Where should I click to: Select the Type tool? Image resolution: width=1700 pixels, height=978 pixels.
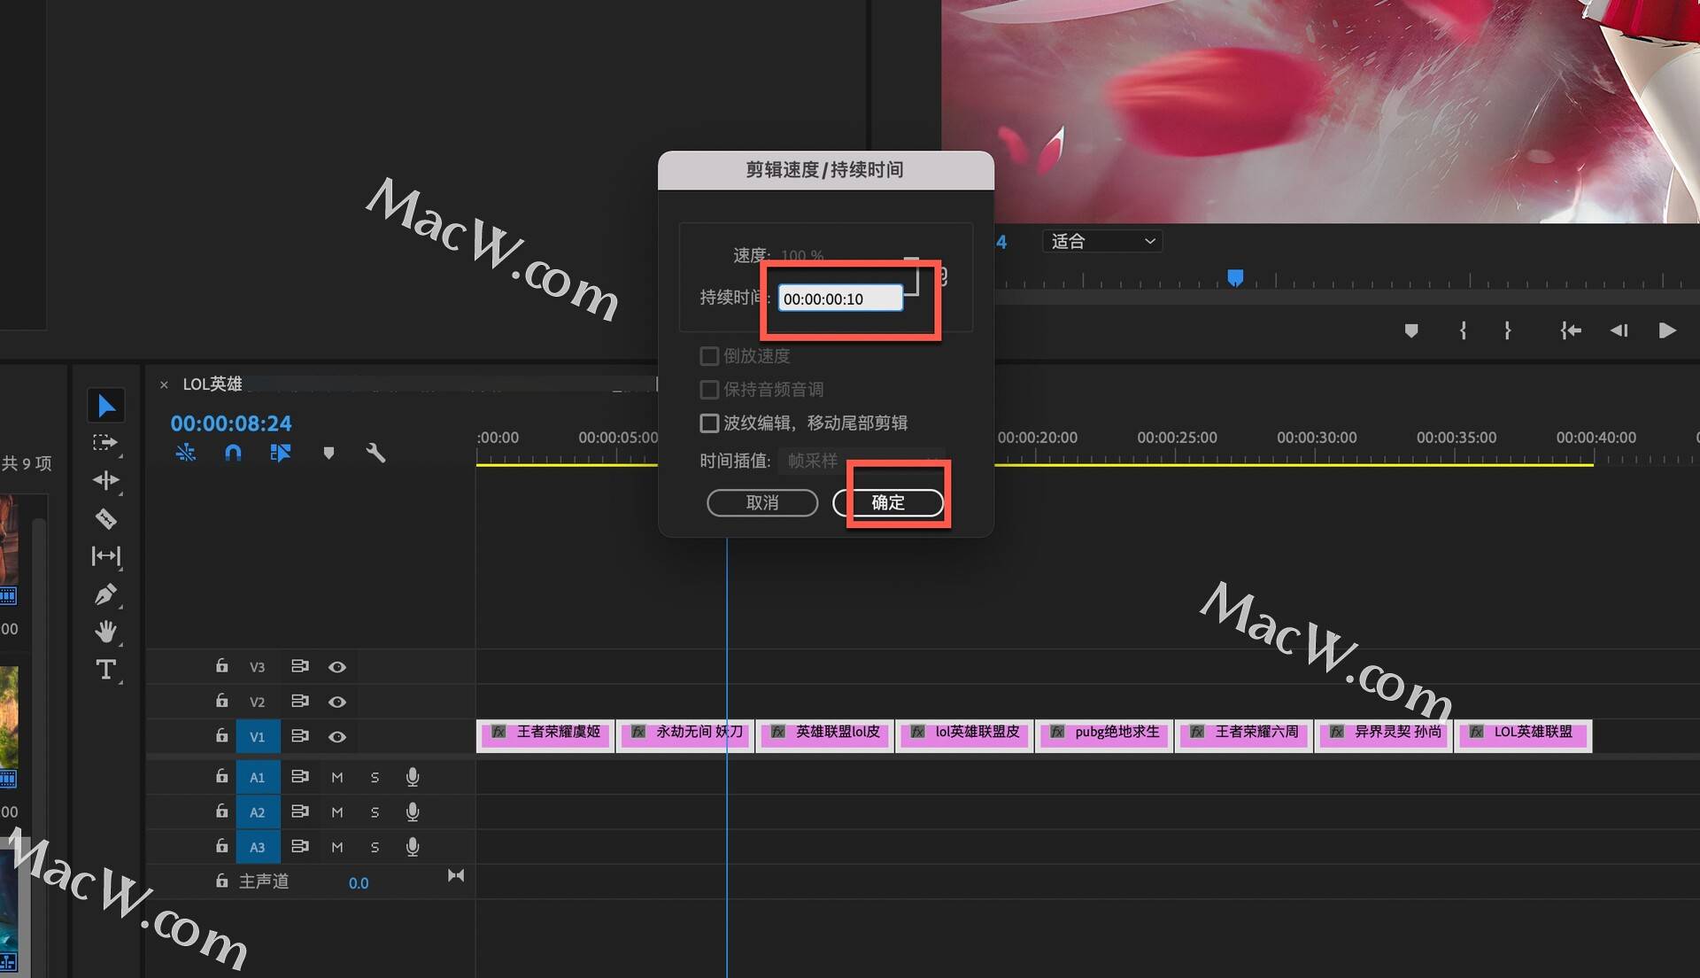coord(106,670)
